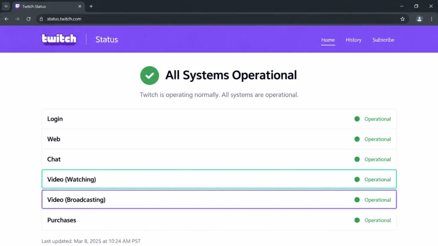Restore down the browser window
This screenshot has width=438, height=246.
tap(416, 6)
